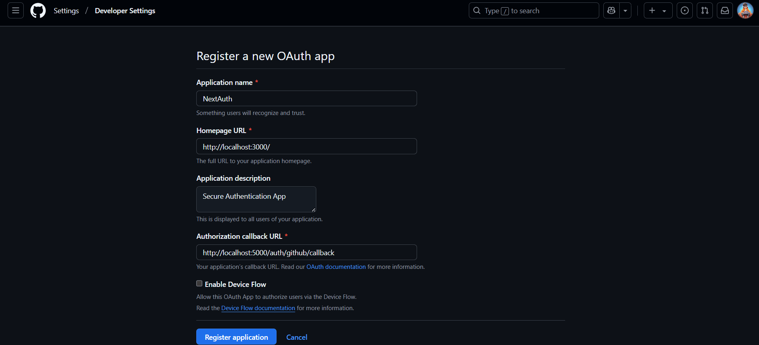Focus the global search bar
This screenshot has width=759, height=345.
pyautogui.click(x=533, y=10)
